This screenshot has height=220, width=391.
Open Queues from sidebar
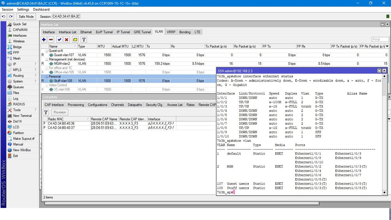pos(18,87)
